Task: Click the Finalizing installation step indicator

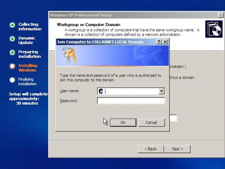Action: [x=12, y=80]
